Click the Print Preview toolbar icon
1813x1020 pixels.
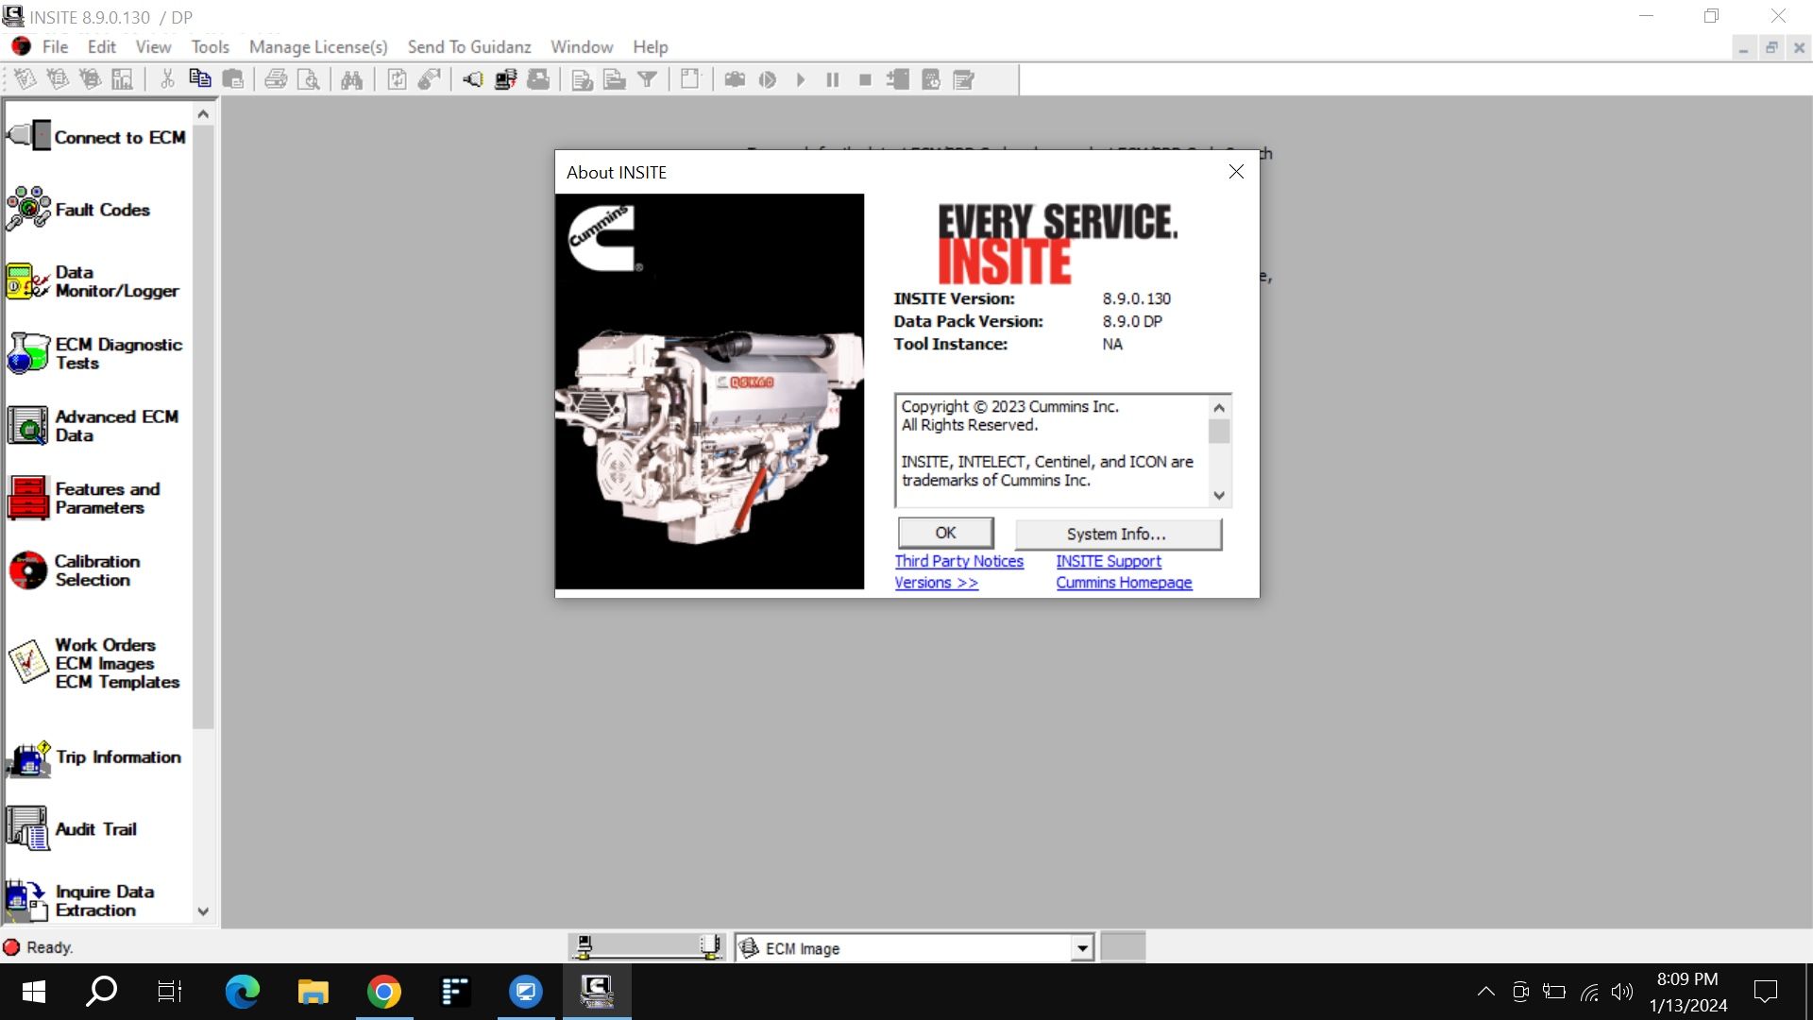[308, 79]
